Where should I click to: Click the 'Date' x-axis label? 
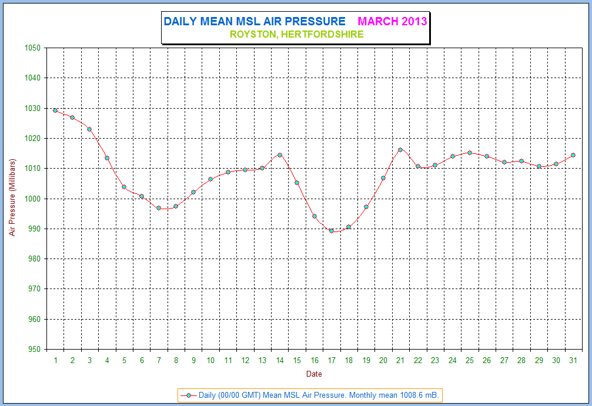point(314,374)
